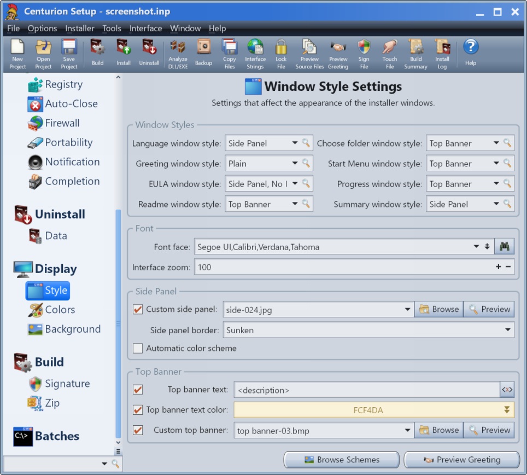
Task: Open Side panel border dropdown
Action: click(x=508, y=329)
